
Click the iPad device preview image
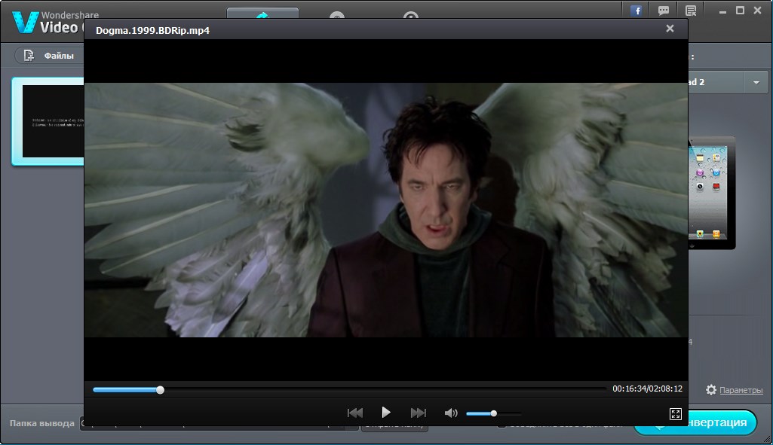711,193
